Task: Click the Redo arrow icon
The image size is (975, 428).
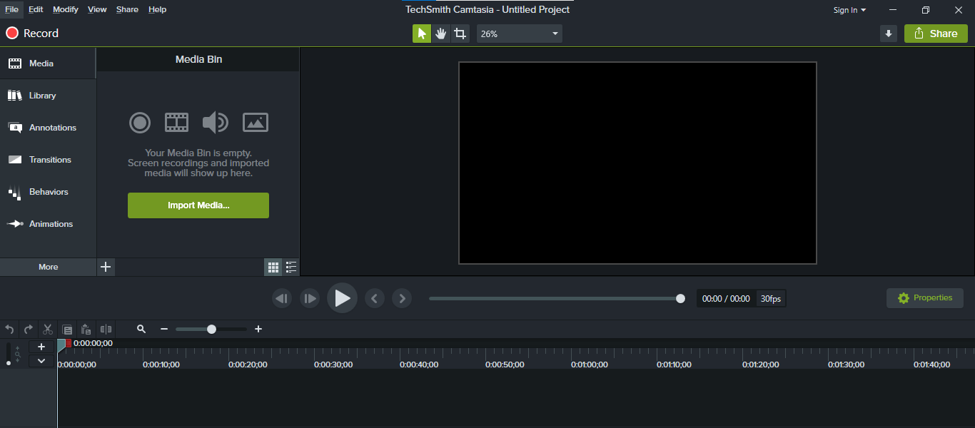Action: (x=29, y=329)
